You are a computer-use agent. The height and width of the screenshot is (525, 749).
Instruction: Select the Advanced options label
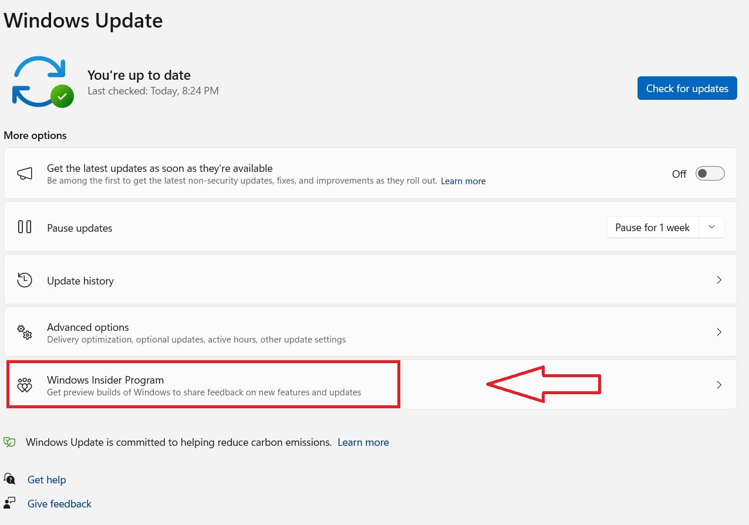[88, 327]
